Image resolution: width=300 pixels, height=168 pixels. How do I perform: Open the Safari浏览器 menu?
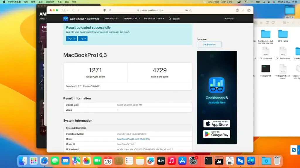click(14, 2)
